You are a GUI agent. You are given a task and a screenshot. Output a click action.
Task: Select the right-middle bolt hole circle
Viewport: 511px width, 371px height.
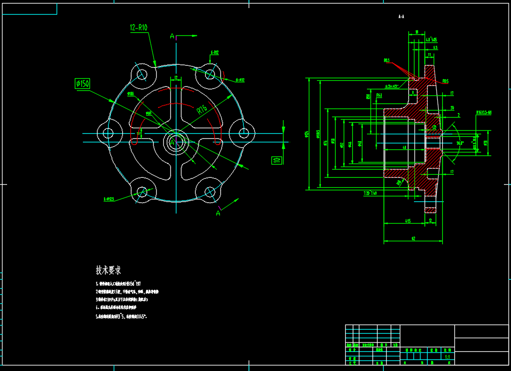pos(244,133)
